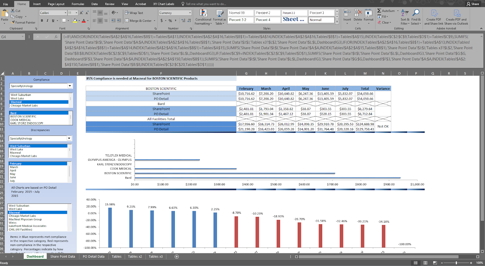
Task: Click the Share button
Action: [473, 4]
